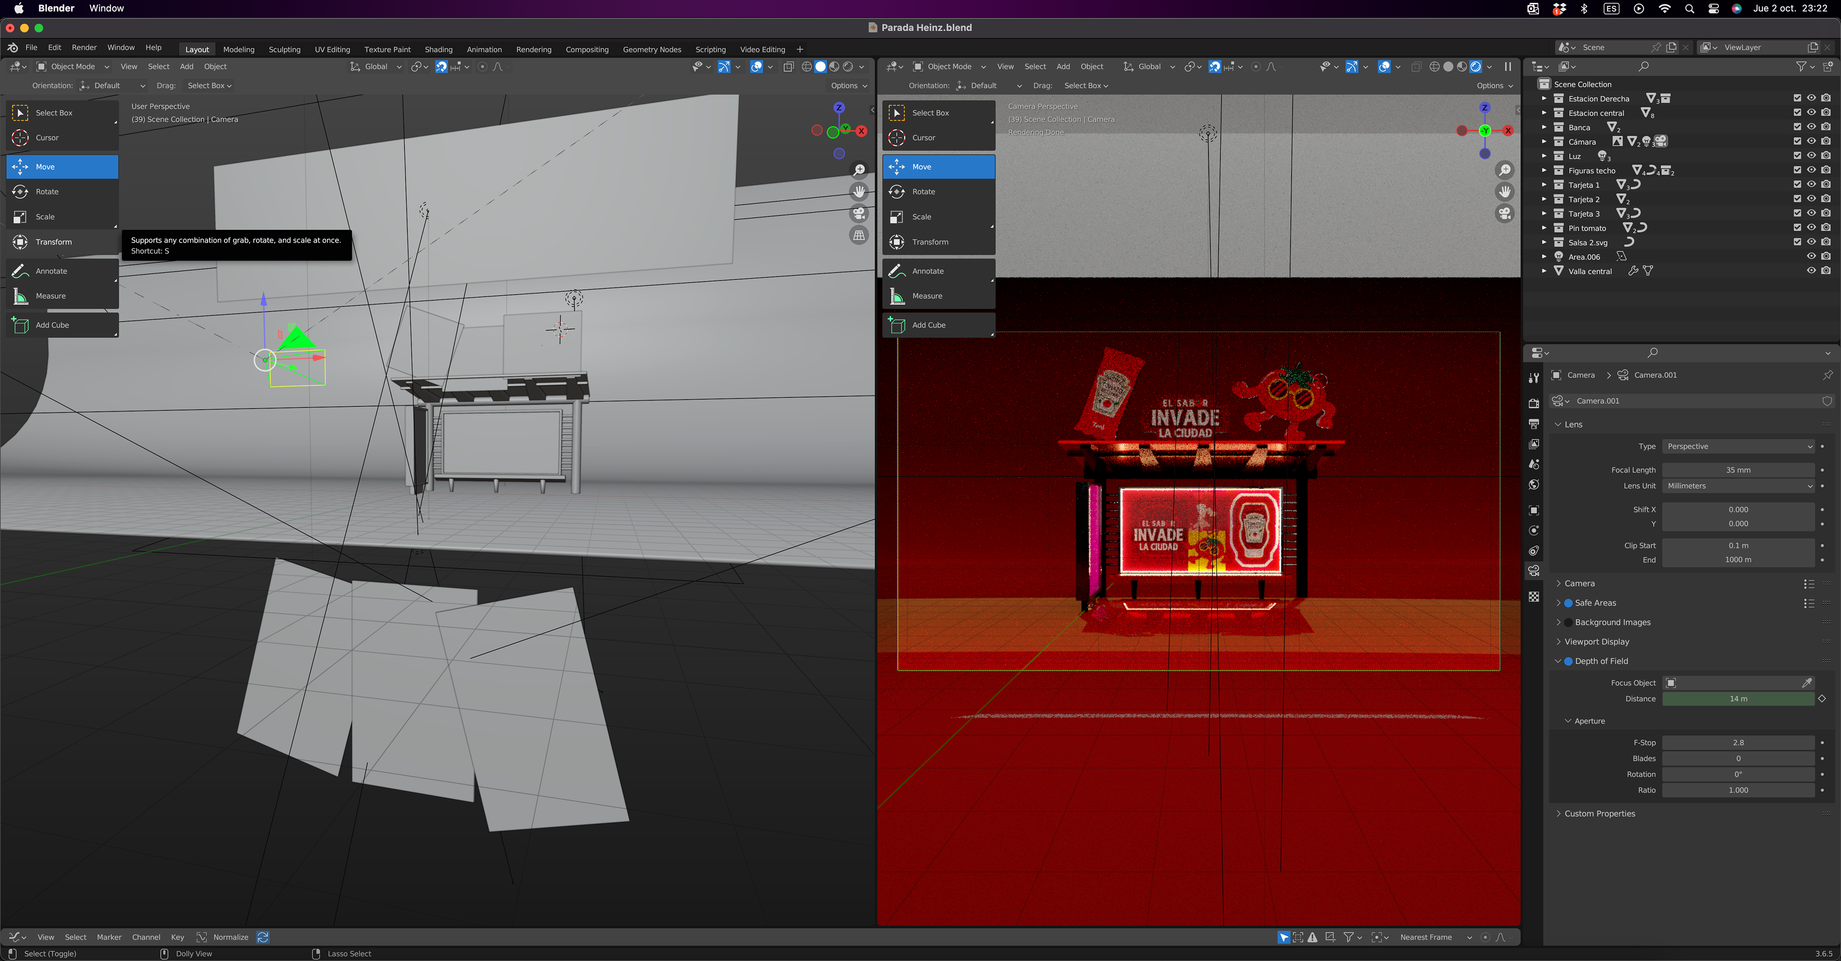The width and height of the screenshot is (1841, 961).
Task: Toggle camera view icon in left viewport
Action: tap(859, 213)
